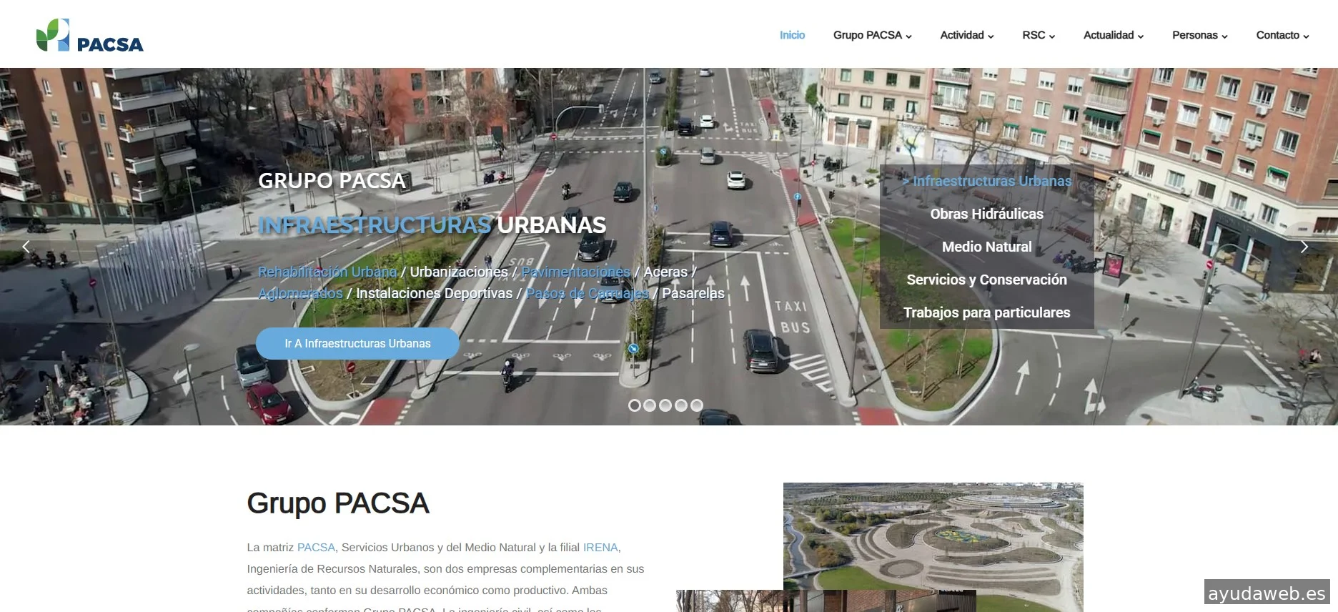
Task: Expand the RSC menu
Action: coord(1038,35)
